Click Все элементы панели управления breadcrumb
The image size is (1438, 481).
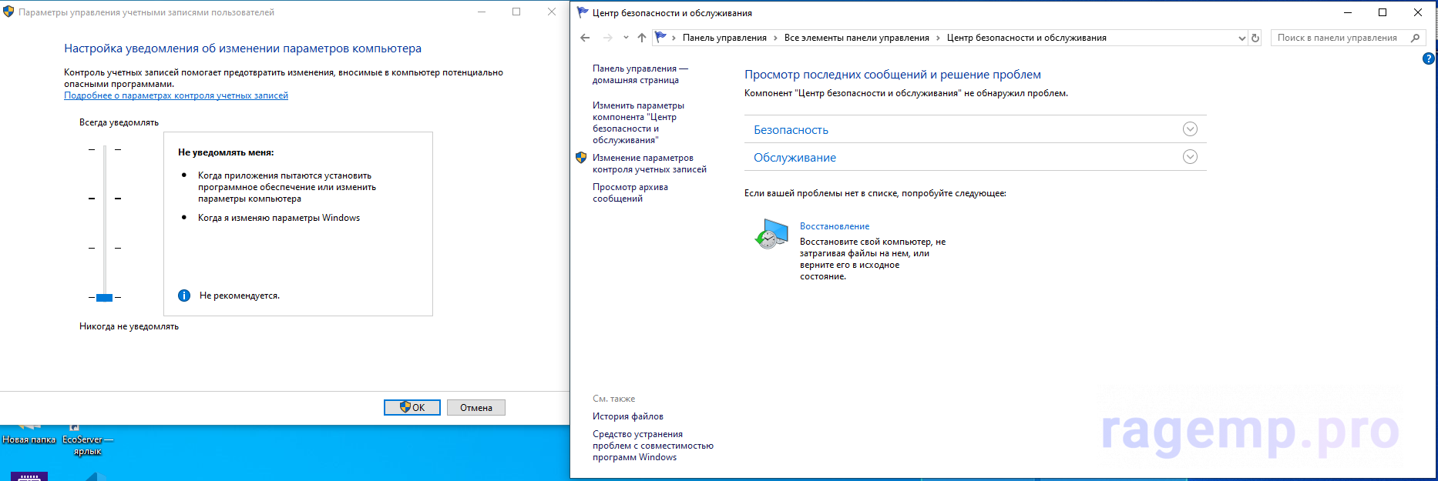click(857, 38)
